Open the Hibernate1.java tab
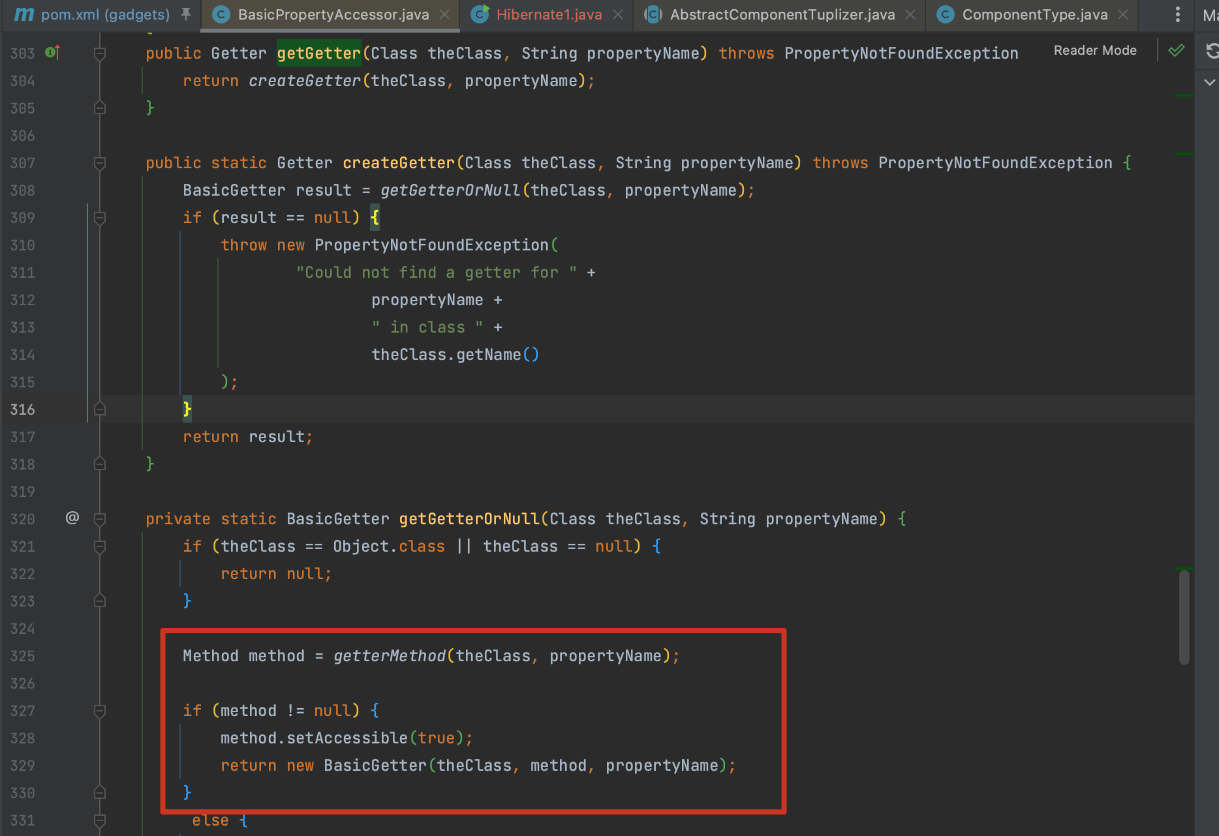Viewport: 1219px width, 836px height. point(549,14)
